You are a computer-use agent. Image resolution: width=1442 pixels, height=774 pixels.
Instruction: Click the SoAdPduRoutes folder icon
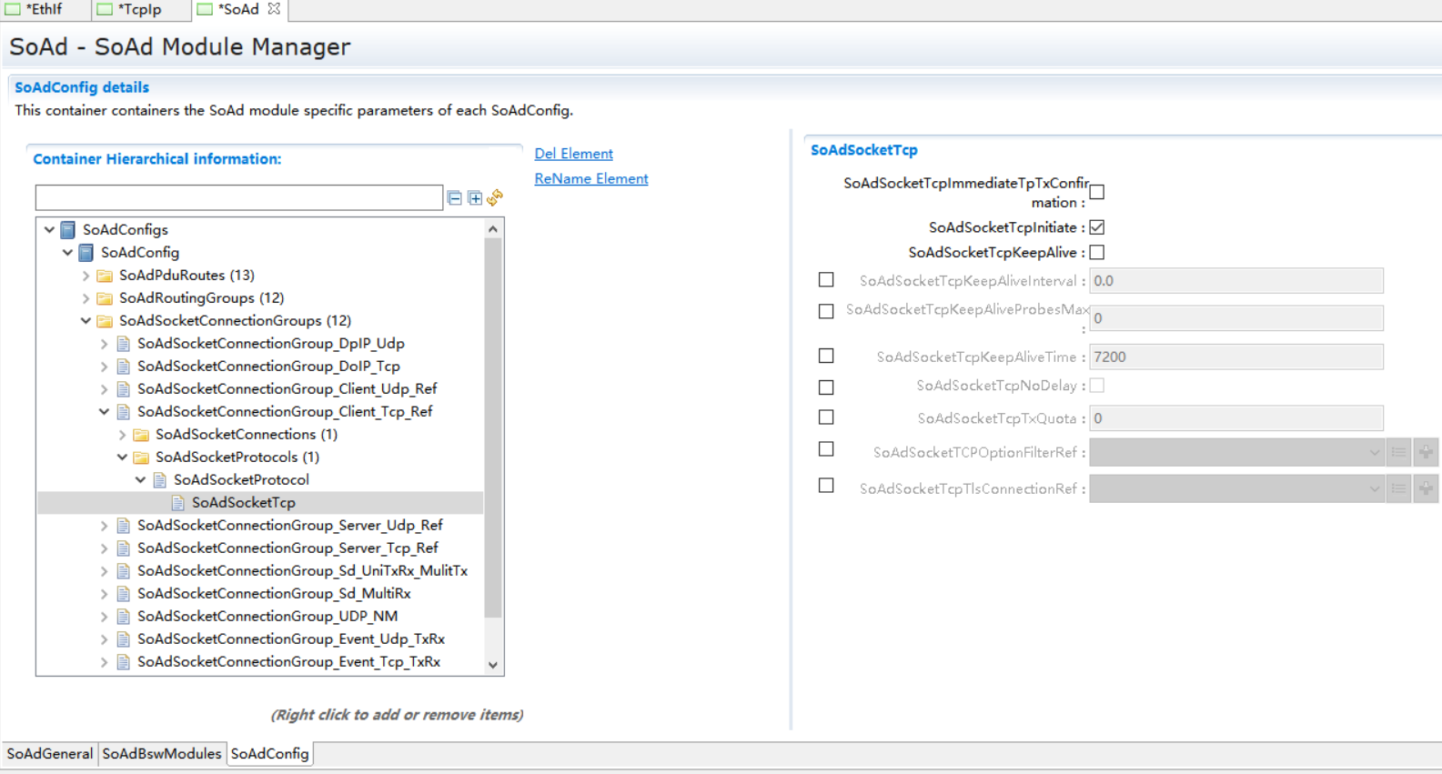106,276
